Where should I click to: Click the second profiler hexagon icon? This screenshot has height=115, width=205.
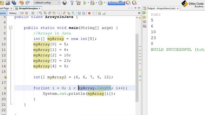pyautogui.click(x=135, y=3)
